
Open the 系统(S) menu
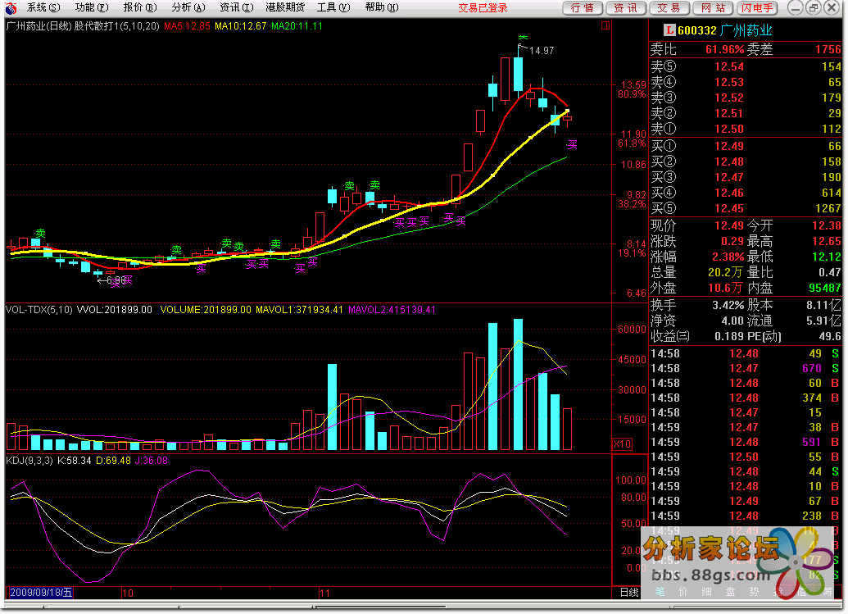coord(43,7)
